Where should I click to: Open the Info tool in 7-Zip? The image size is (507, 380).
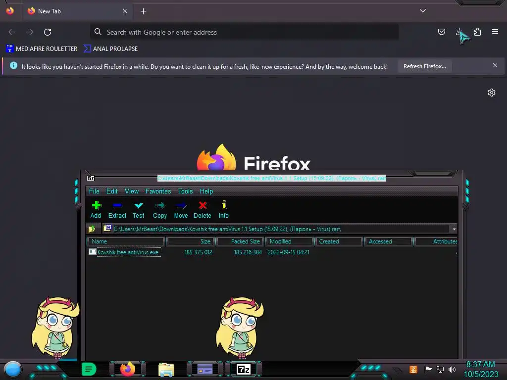[x=223, y=209]
